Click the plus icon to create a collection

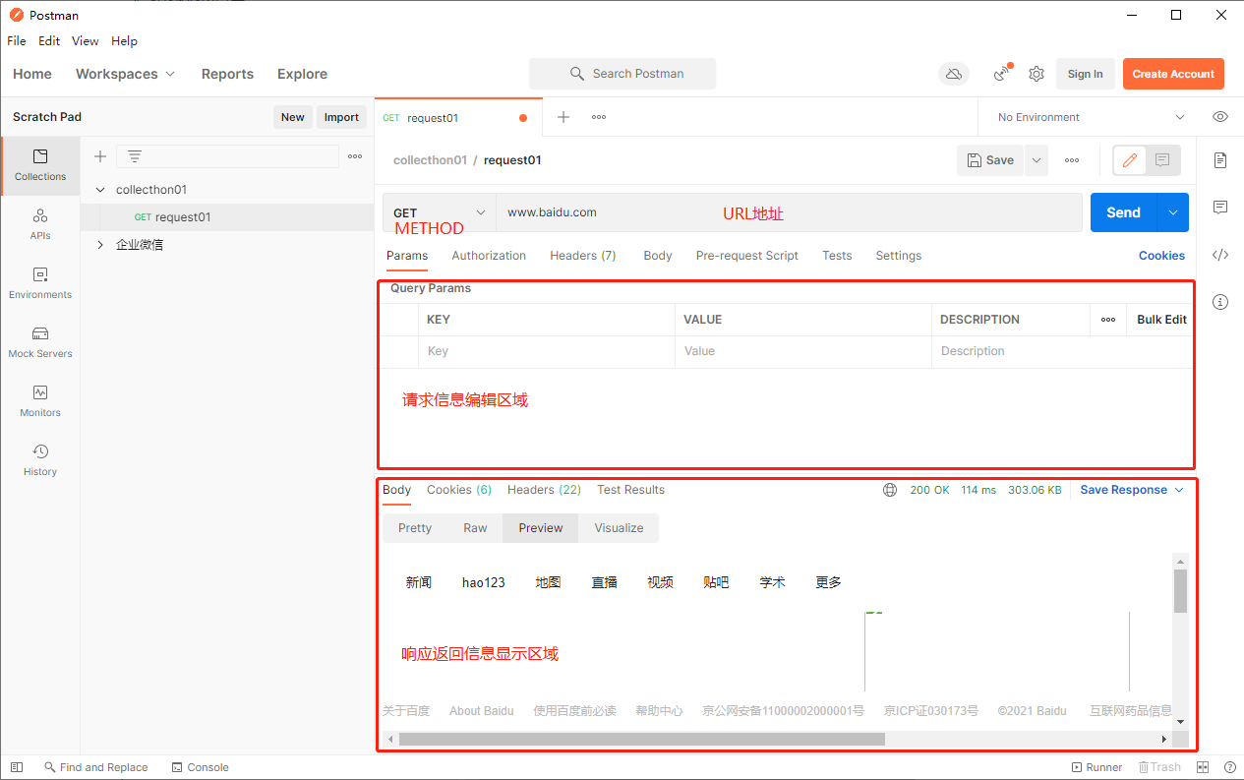(x=99, y=156)
